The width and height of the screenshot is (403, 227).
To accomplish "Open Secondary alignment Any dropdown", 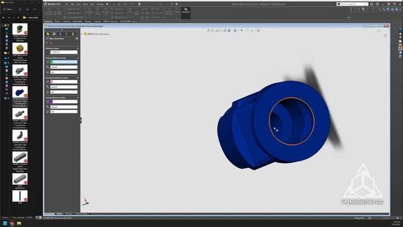I will [x=64, y=92].
